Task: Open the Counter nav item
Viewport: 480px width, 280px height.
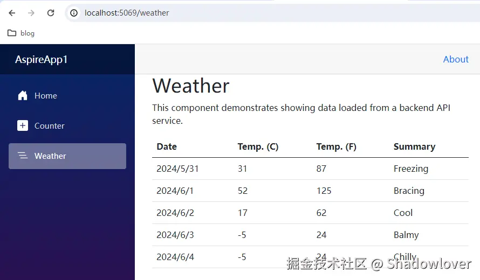Action: pos(67,125)
